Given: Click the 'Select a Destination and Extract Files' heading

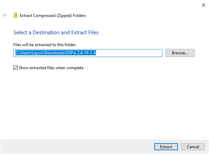Looking at the screenshot, I should pyautogui.click(x=56, y=33).
